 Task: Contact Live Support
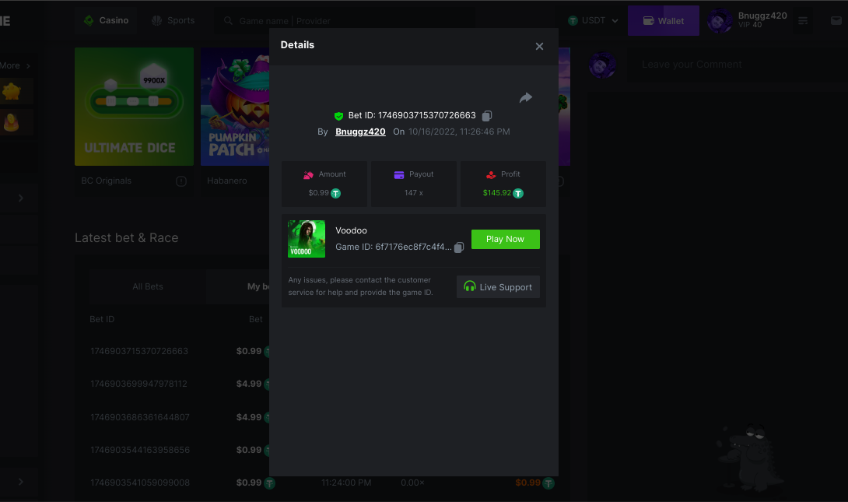[498, 287]
